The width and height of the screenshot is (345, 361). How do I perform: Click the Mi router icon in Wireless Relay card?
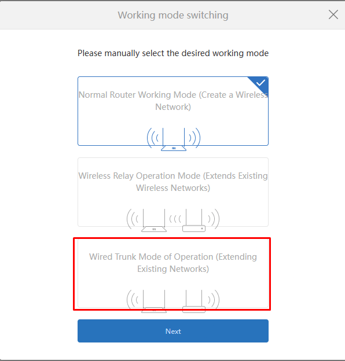154,220
